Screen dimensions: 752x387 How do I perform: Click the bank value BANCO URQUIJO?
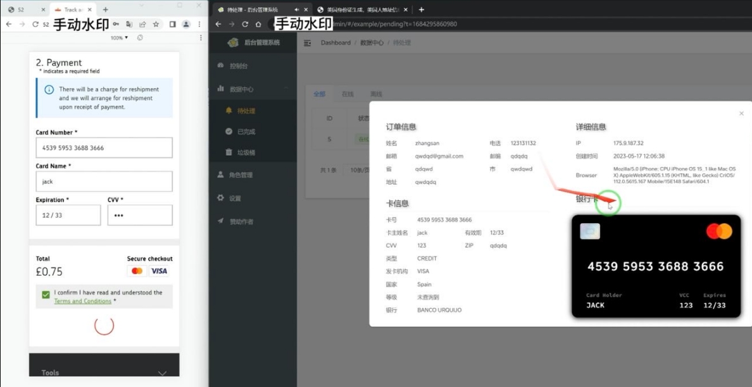tap(439, 310)
